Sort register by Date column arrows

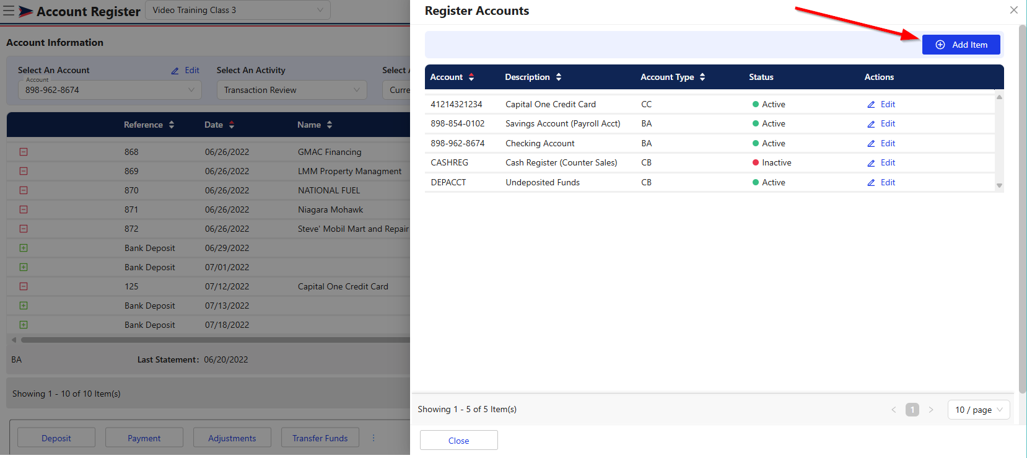pos(232,125)
